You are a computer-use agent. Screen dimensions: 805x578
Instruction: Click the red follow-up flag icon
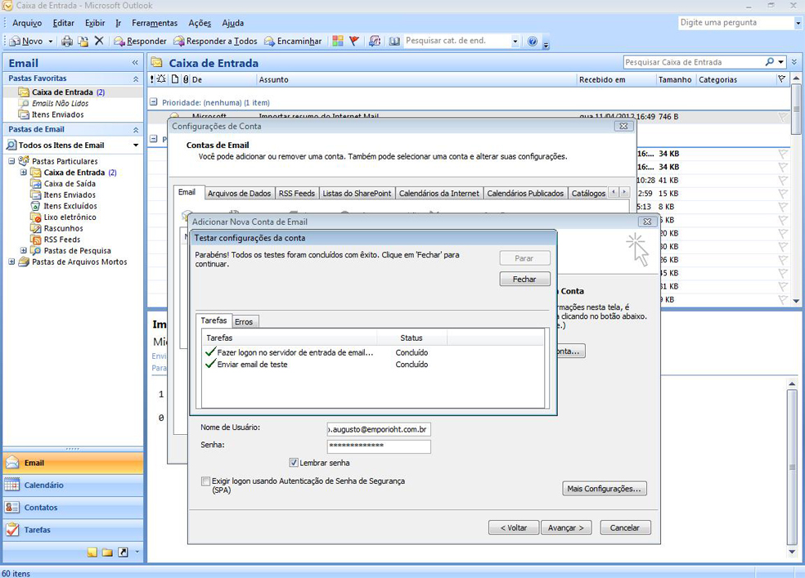[x=353, y=41]
